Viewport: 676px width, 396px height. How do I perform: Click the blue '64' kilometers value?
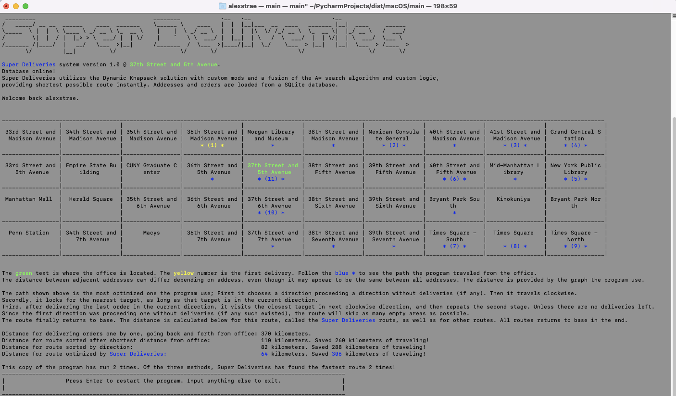(264, 354)
